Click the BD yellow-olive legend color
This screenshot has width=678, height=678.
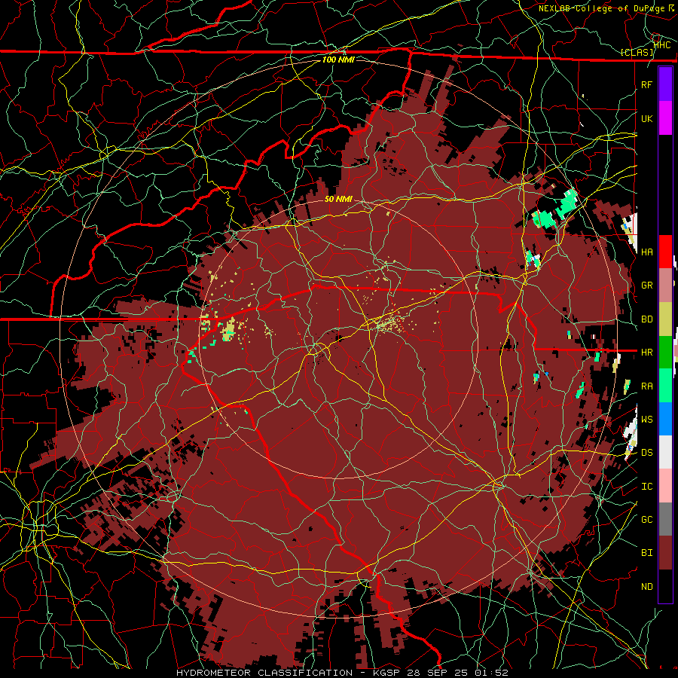[x=665, y=319]
